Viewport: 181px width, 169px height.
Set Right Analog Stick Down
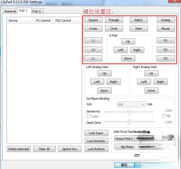point(151,91)
